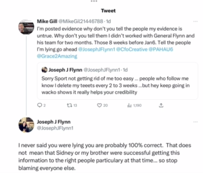This screenshot has height=173, width=203.
Task: Click the share icon under the tweet
Action: [161, 105]
